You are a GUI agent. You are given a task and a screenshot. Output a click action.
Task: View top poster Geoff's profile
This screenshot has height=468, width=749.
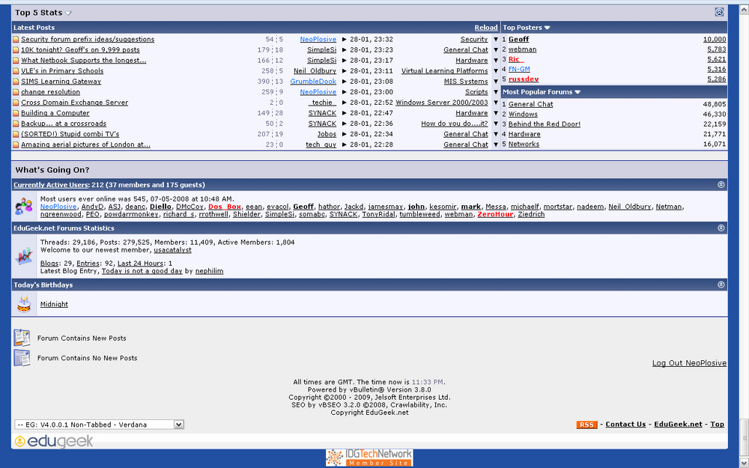[x=518, y=39]
